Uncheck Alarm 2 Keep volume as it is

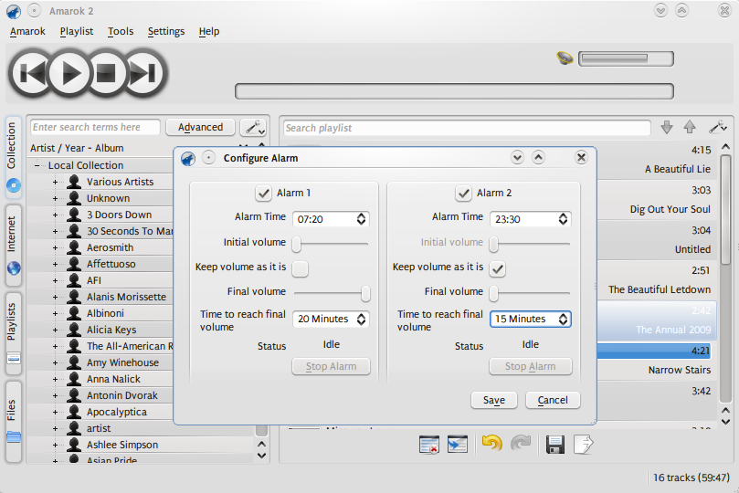click(x=498, y=268)
